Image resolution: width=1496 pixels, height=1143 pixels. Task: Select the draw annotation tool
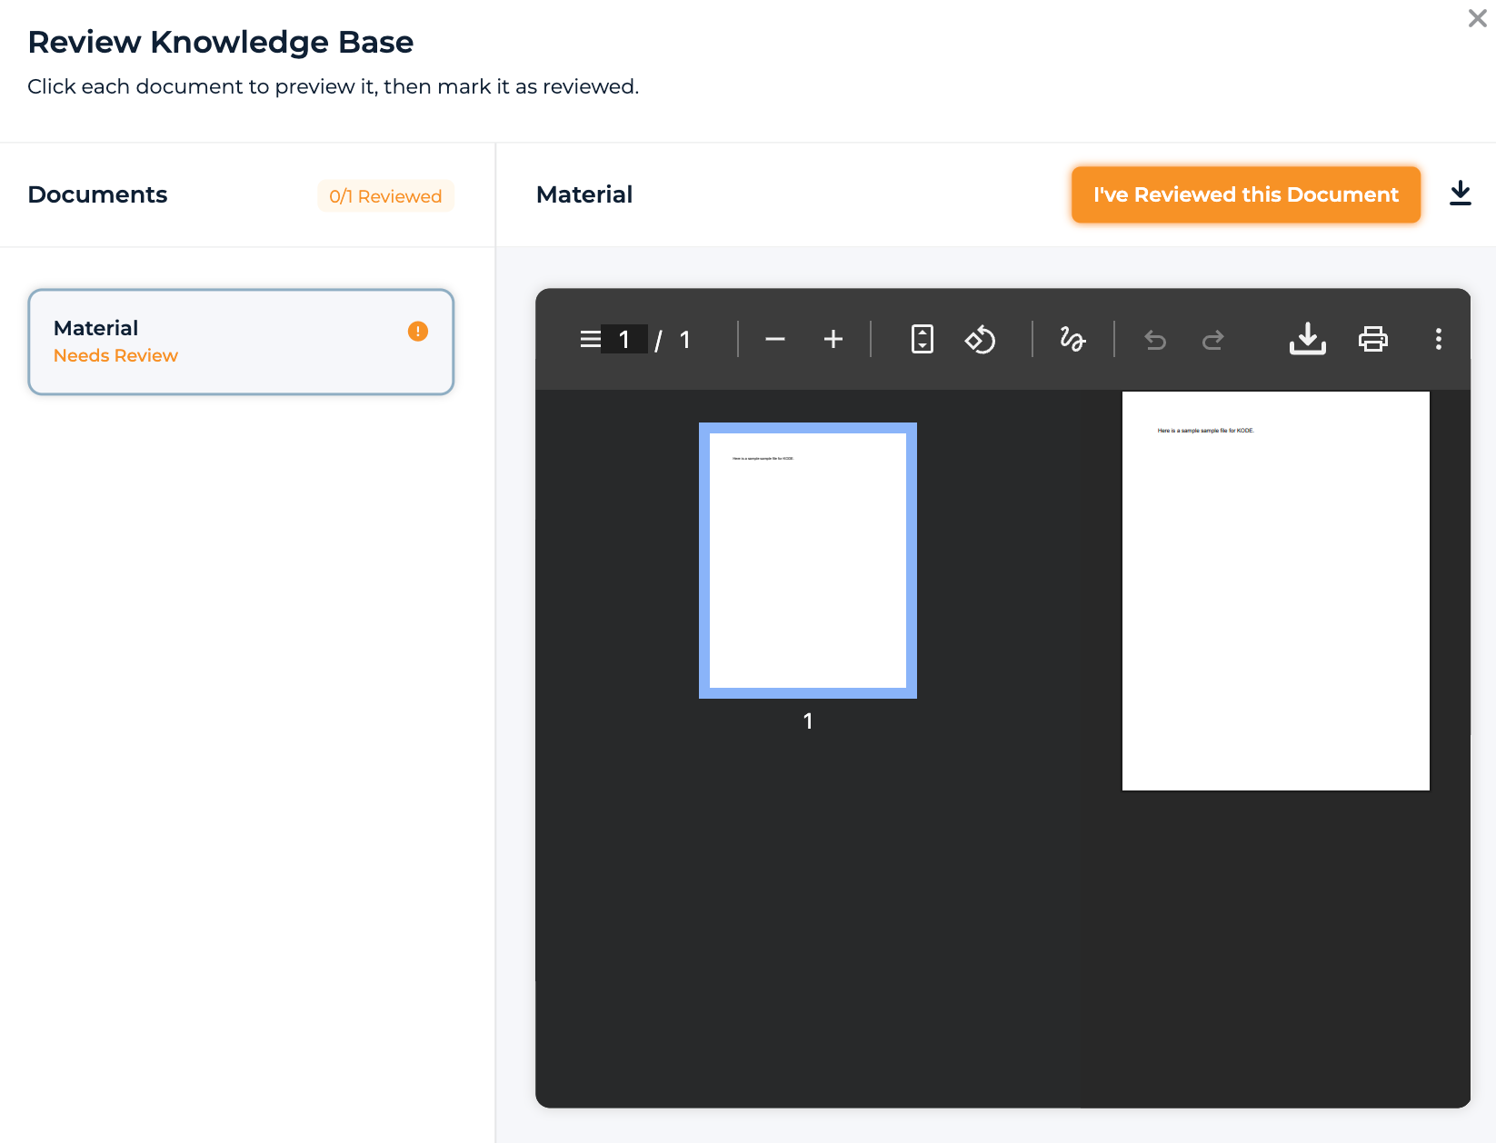point(1072,340)
